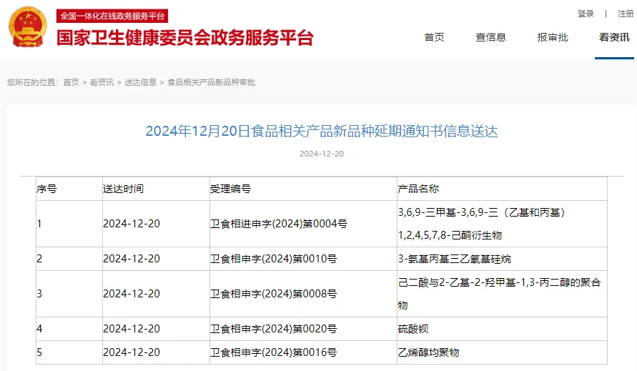Open the 查信息 navigation tab
This screenshot has width=637, height=371.
[x=490, y=37]
